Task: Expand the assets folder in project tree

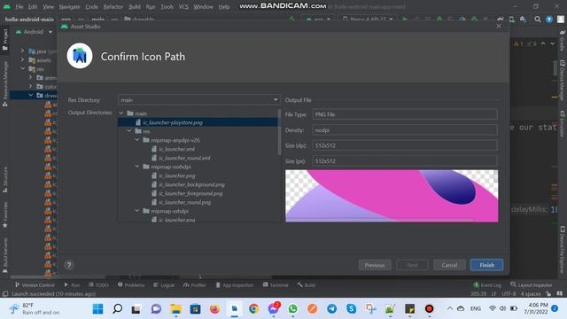Action: pyautogui.click(x=22, y=60)
